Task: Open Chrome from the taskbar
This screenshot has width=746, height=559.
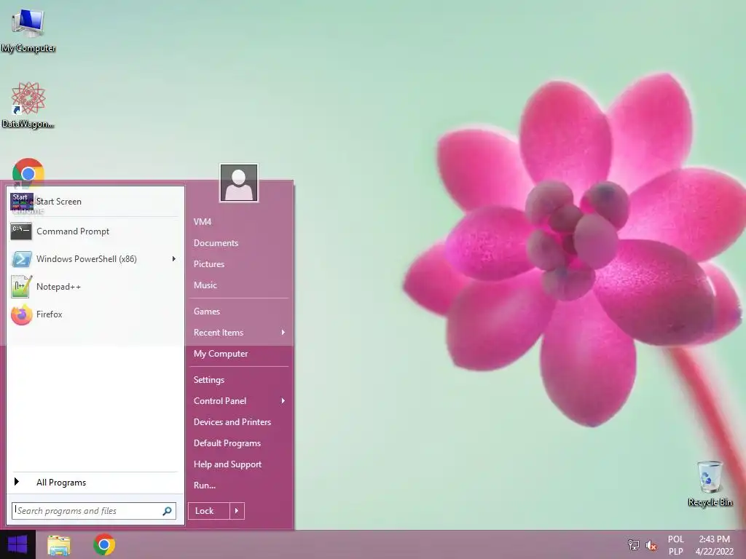Action: tap(104, 544)
